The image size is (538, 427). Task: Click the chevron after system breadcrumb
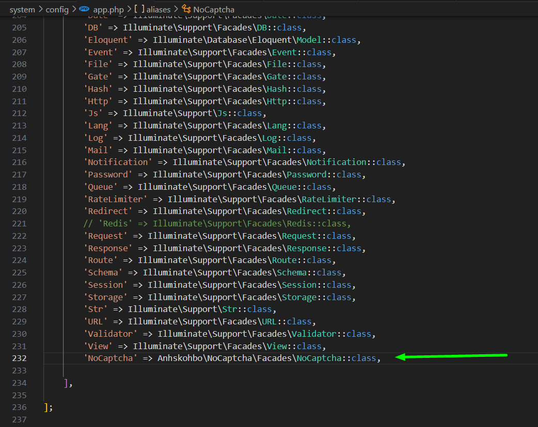[x=41, y=10]
